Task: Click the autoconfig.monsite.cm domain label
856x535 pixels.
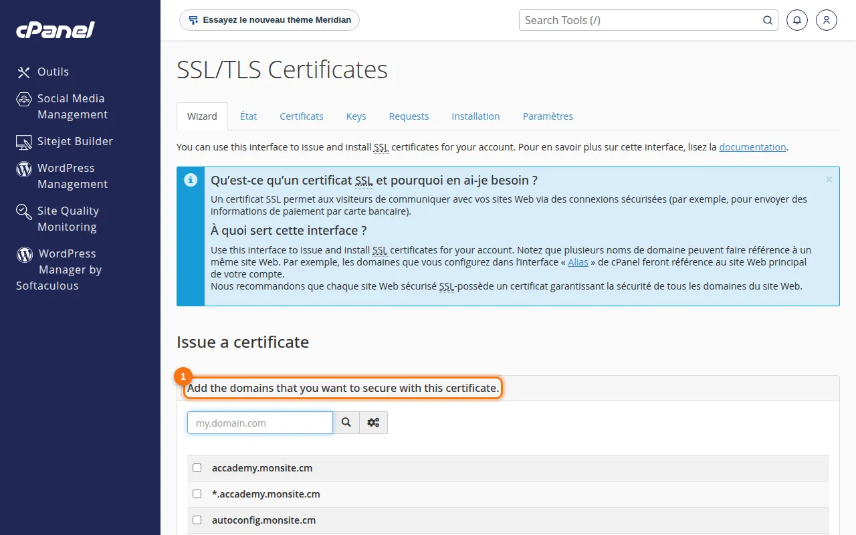Action: click(x=263, y=520)
